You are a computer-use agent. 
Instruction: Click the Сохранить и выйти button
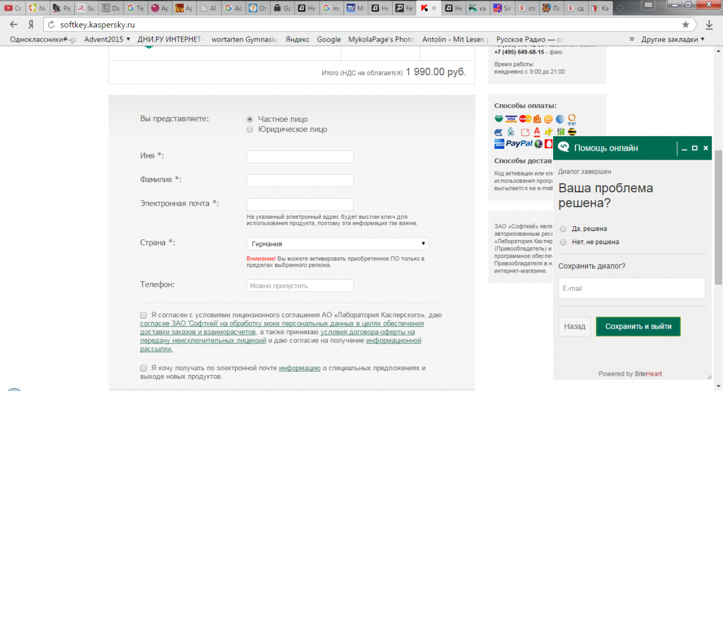(x=638, y=326)
